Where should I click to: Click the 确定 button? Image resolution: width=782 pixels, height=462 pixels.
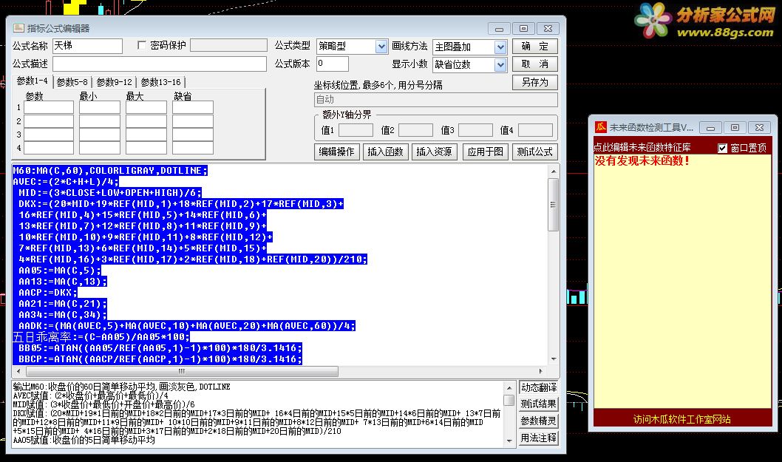(x=534, y=47)
